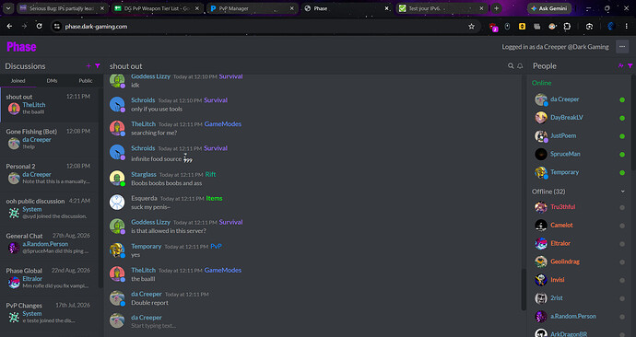Toggle the notification bell for shout out

(x=520, y=65)
